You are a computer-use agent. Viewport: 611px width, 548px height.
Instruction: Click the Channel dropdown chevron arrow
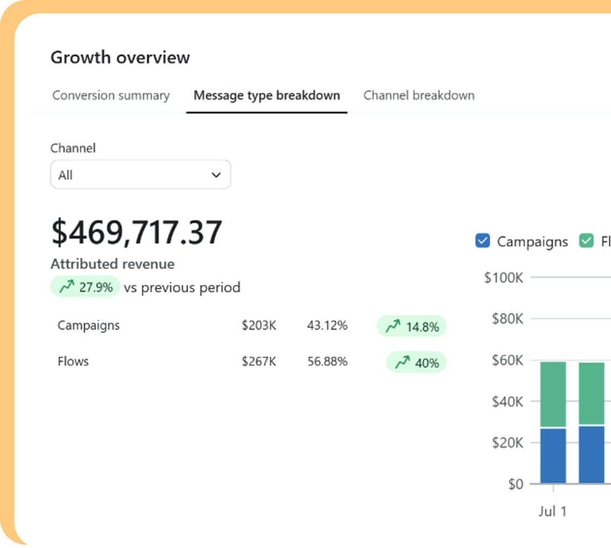(x=216, y=175)
